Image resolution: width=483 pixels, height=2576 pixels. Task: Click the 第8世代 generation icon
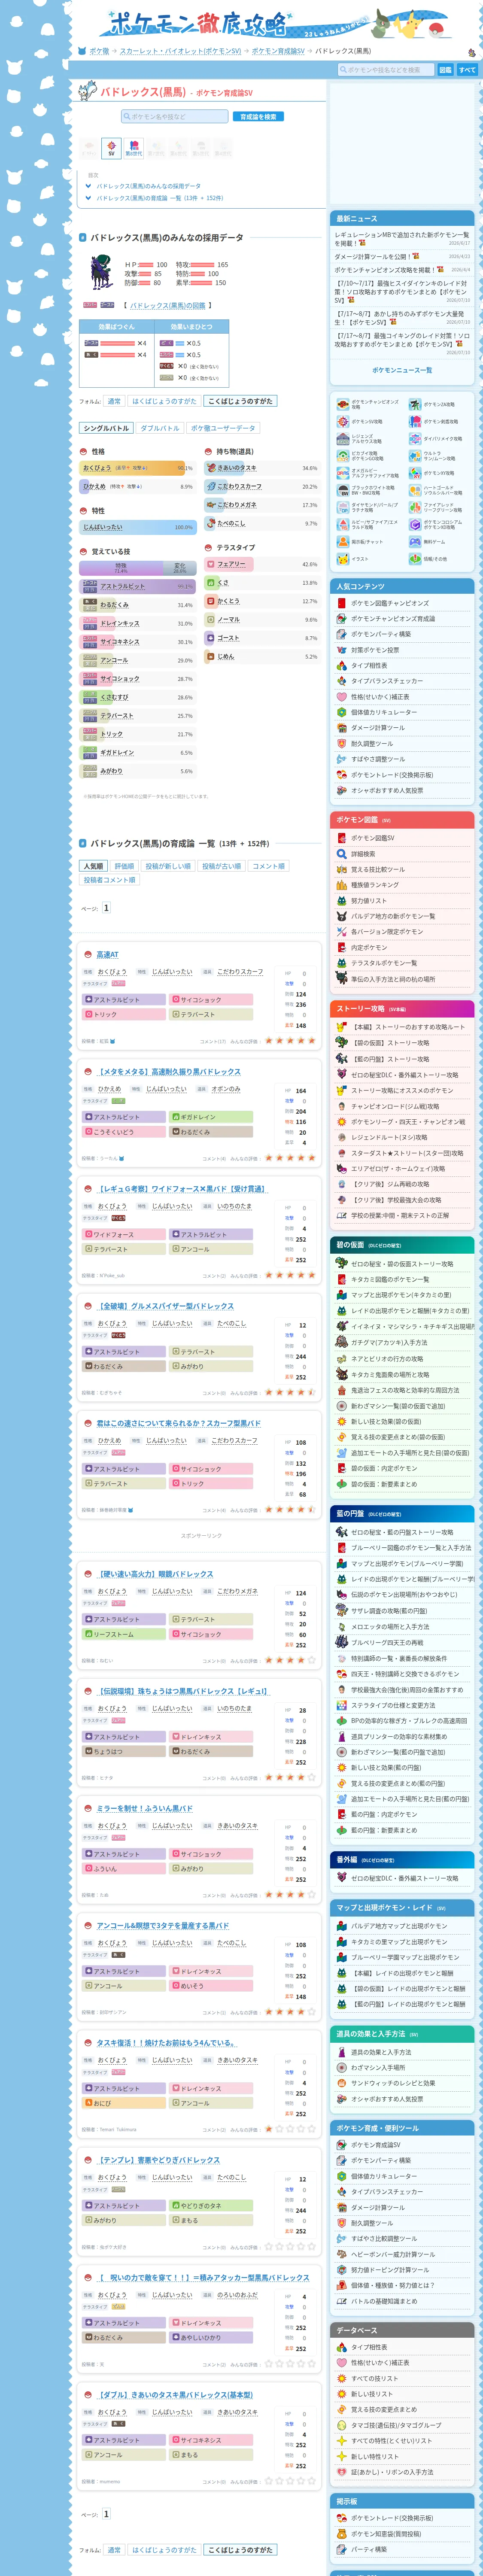pos(134,148)
